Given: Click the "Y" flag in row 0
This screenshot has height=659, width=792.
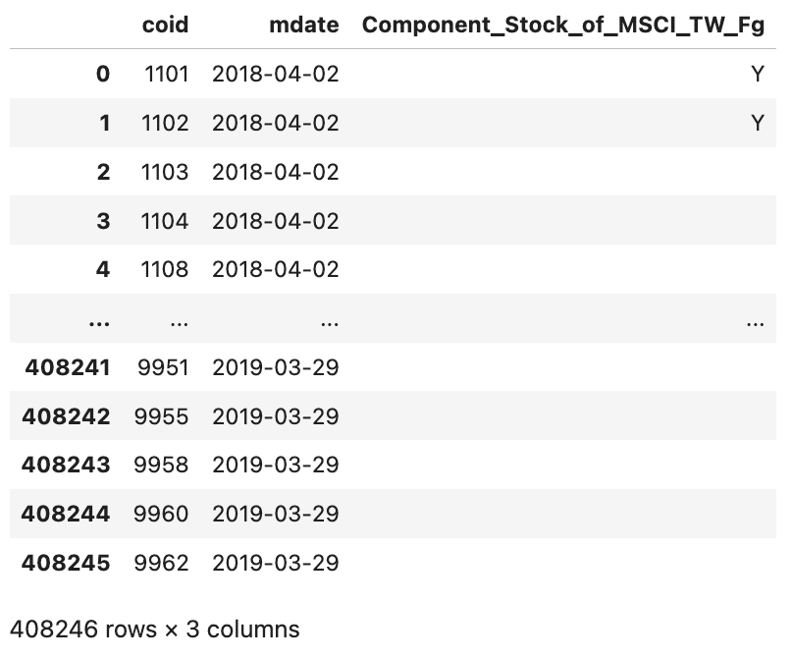Looking at the screenshot, I should click(757, 75).
